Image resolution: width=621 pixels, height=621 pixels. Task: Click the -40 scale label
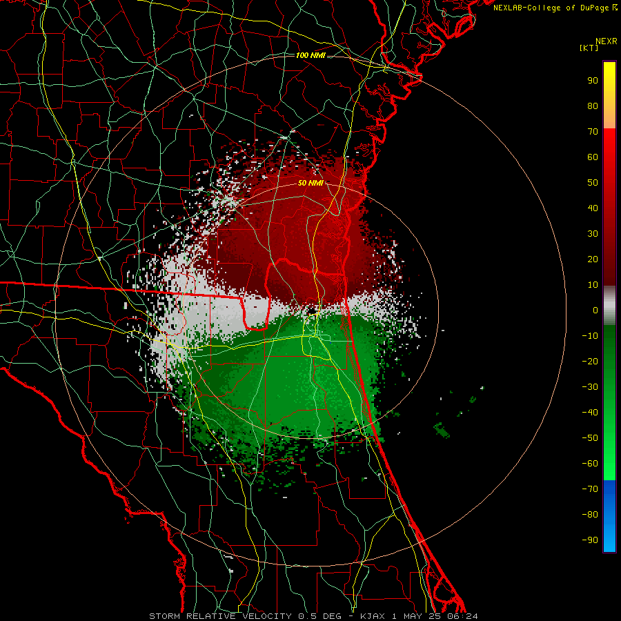pos(590,413)
